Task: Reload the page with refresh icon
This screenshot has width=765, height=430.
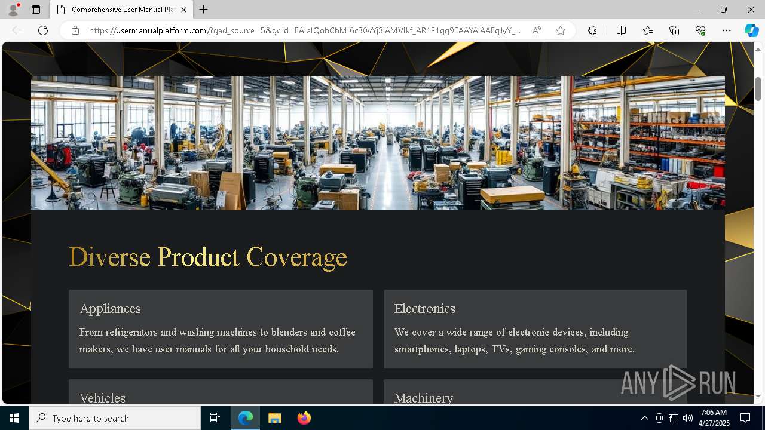Action: pos(43,30)
